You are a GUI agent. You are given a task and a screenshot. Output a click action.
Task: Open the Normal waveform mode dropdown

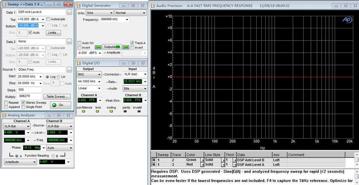(131, 13)
